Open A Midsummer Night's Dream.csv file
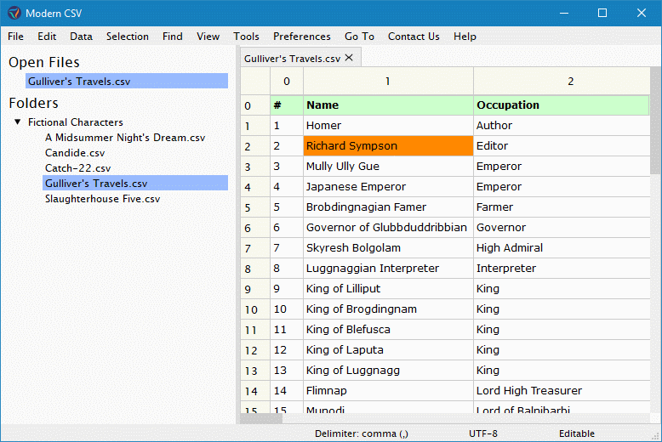 pyautogui.click(x=125, y=138)
